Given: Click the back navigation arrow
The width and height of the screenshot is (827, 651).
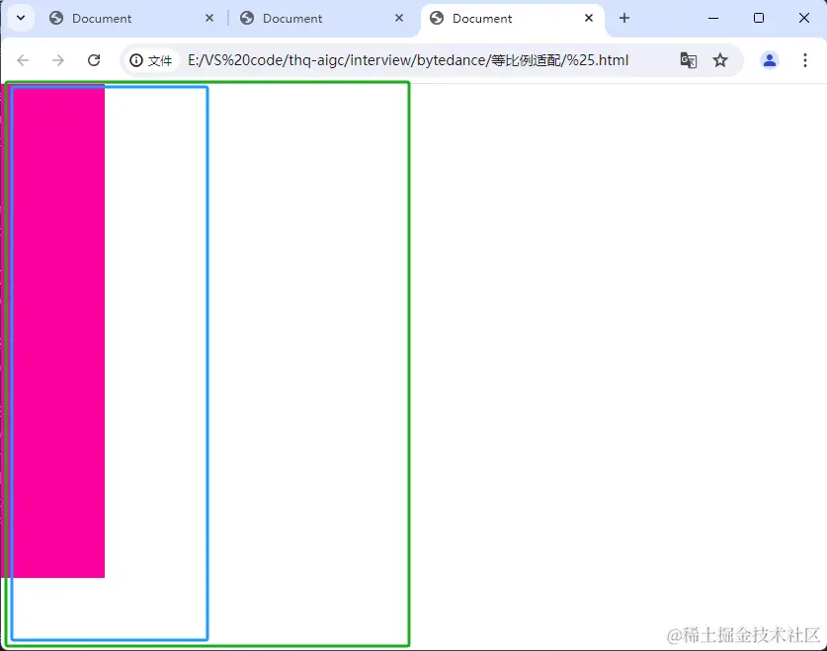Looking at the screenshot, I should pyautogui.click(x=23, y=60).
